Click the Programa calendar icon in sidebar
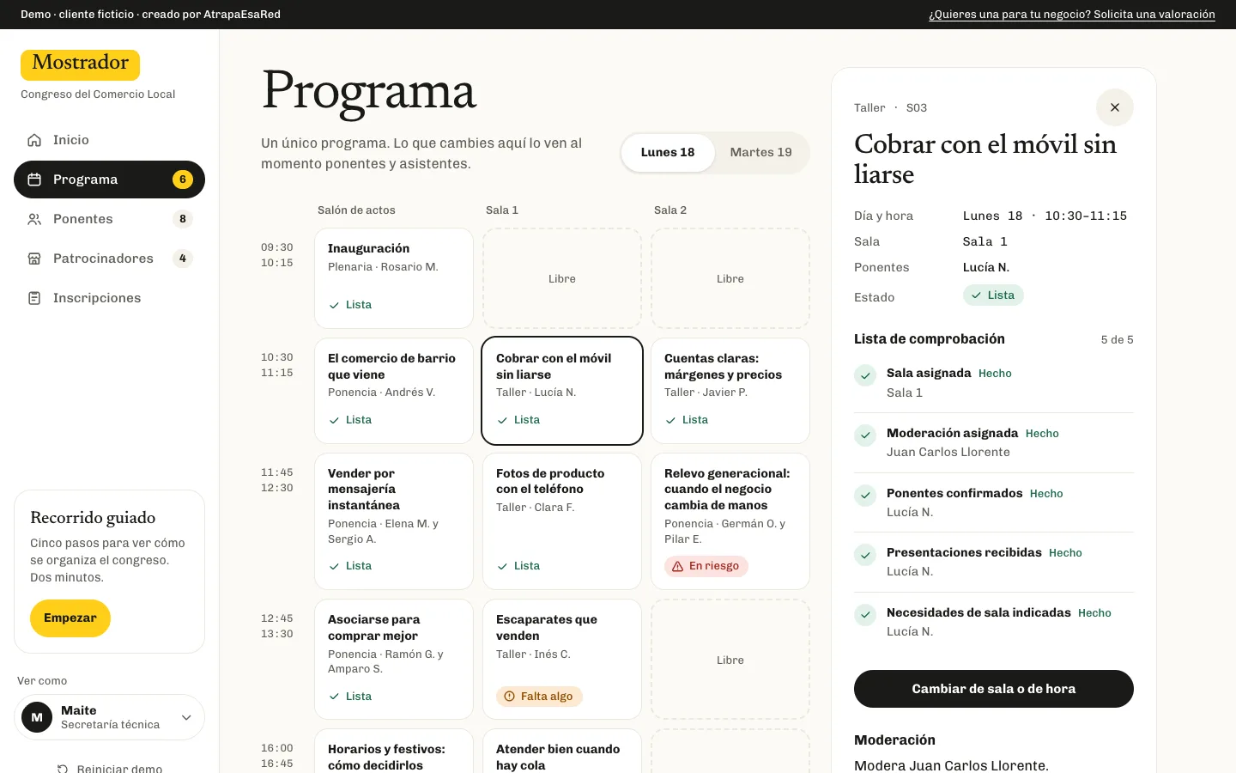Image resolution: width=1236 pixels, height=773 pixels. coord(34,180)
